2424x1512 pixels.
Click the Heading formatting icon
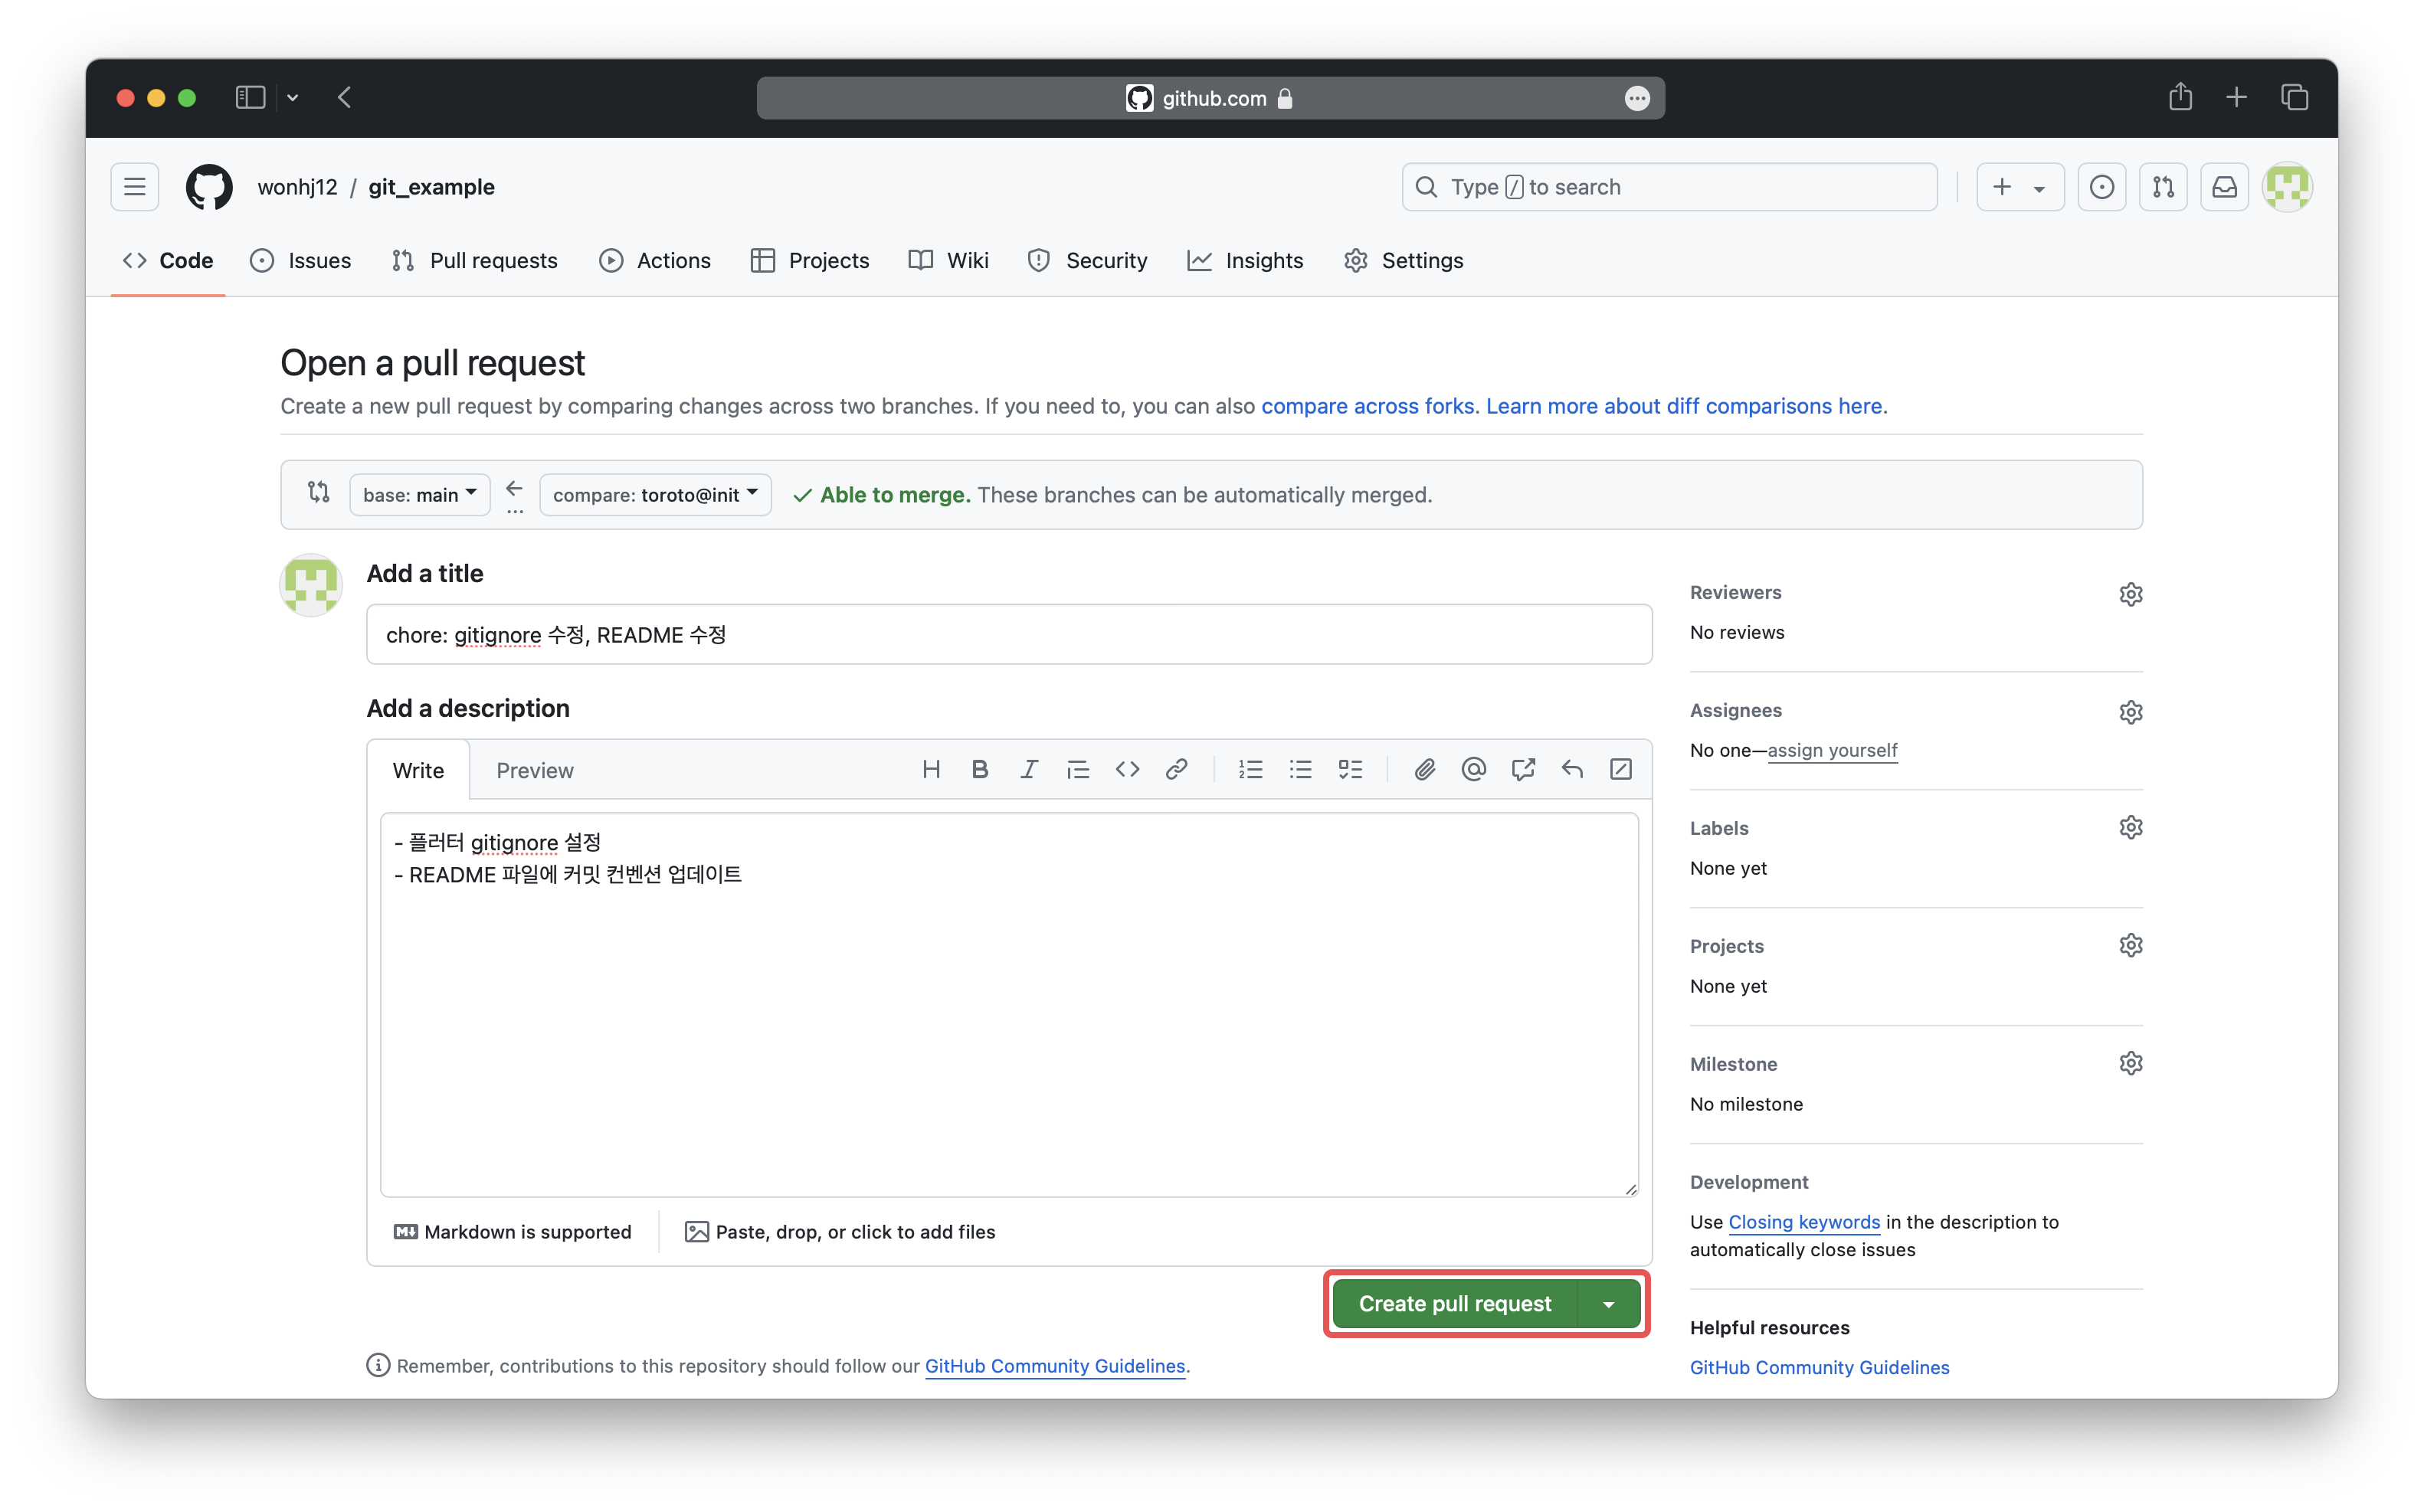(931, 769)
